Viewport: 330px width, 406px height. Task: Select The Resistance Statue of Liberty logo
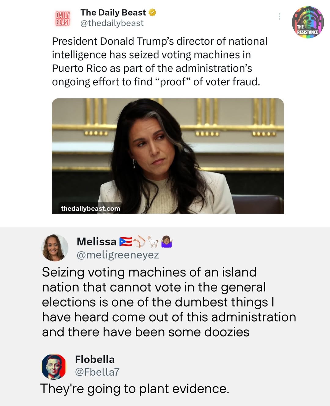(x=308, y=20)
